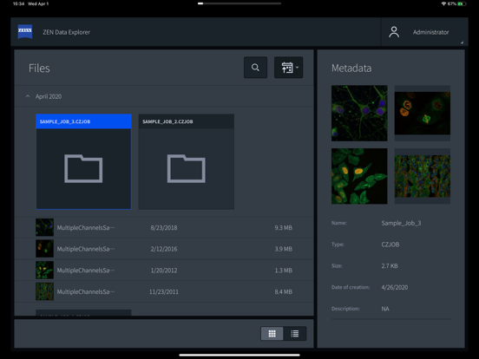Open the orange nuclei preview image in Metadata
The width and height of the screenshot is (479, 359).
pyautogui.click(x=423, y=114)
